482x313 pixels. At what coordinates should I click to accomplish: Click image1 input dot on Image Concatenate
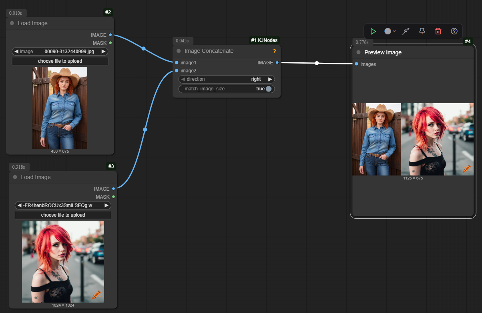(x=177, y=63)
